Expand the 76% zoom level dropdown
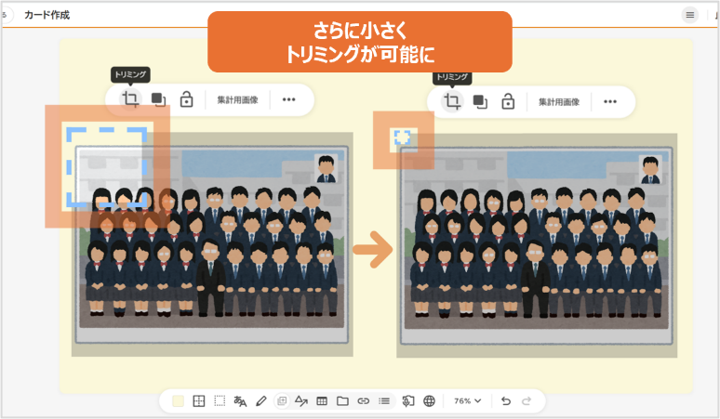 (x=467, y=401)
